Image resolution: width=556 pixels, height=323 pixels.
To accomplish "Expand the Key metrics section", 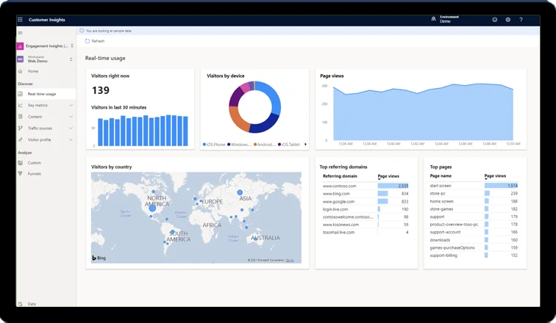I will 71,106.
